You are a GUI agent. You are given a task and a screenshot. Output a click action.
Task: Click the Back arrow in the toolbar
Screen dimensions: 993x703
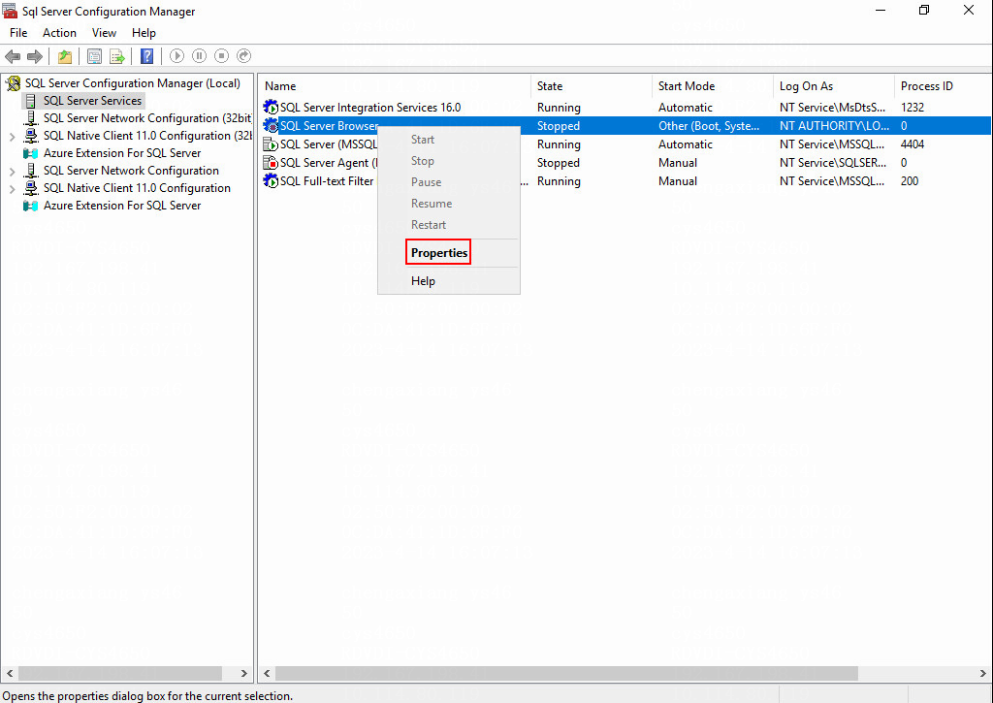coord(13,56)
